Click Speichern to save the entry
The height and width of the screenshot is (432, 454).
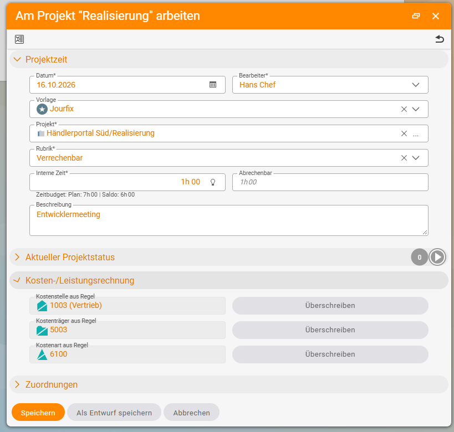point(38,412)
